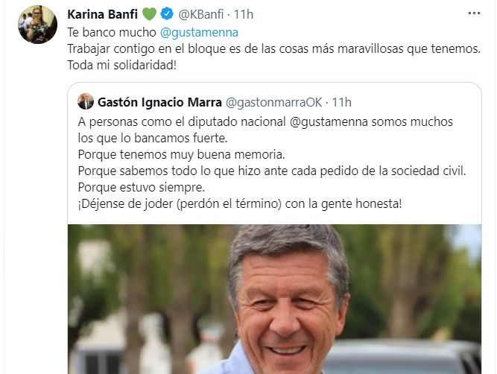The height and width of the screenshot is (374, 497).
Task: Click the blue verified badge
Action: click(167, 14)
